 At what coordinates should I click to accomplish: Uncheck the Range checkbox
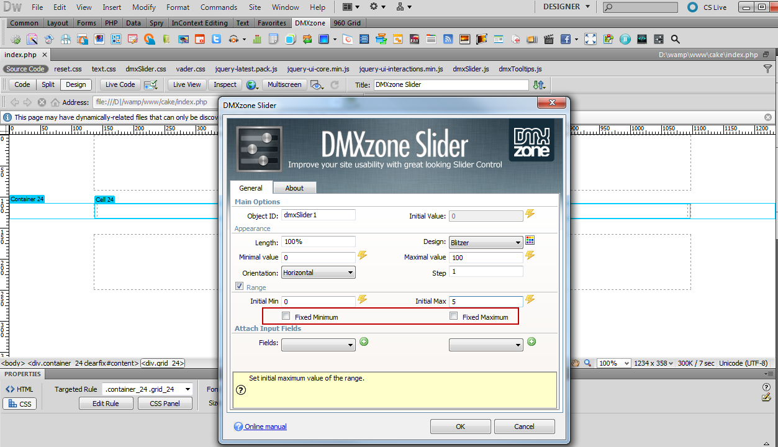tap(239, 286)
